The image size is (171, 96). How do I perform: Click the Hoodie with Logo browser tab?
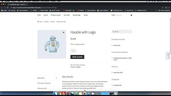pos(18,5)
